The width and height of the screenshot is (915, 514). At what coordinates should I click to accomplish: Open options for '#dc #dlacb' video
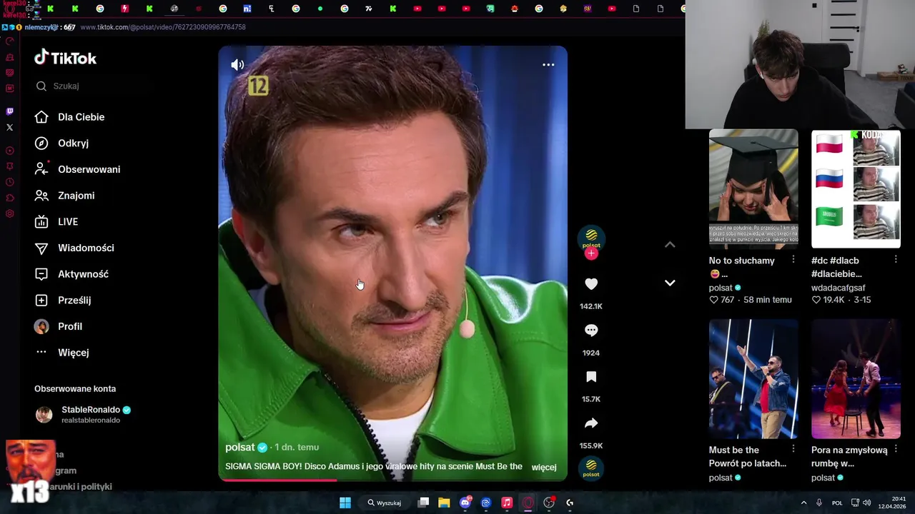click(x=896, y=260)
